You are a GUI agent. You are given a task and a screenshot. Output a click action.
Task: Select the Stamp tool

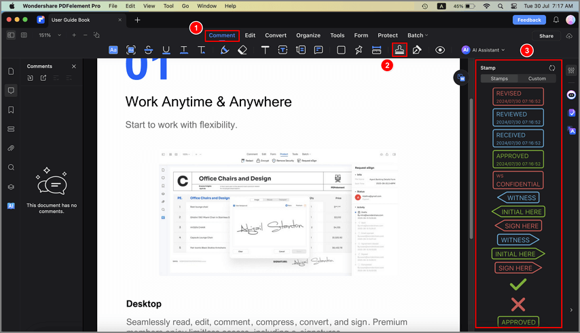click(399, 50)
